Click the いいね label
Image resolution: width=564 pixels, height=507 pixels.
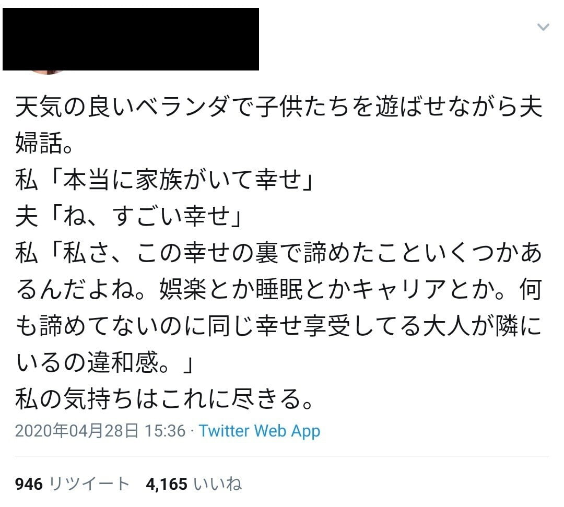point(218,484)
